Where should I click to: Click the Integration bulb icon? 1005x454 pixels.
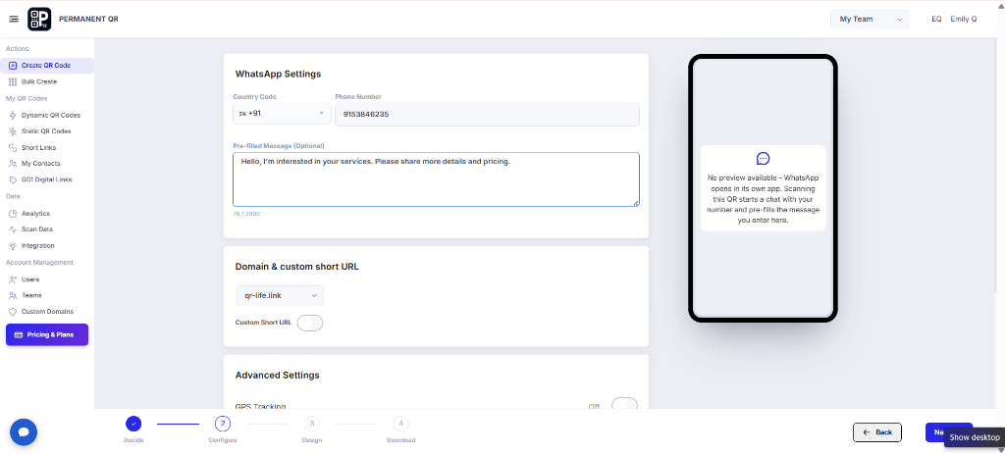pos(13,246)
